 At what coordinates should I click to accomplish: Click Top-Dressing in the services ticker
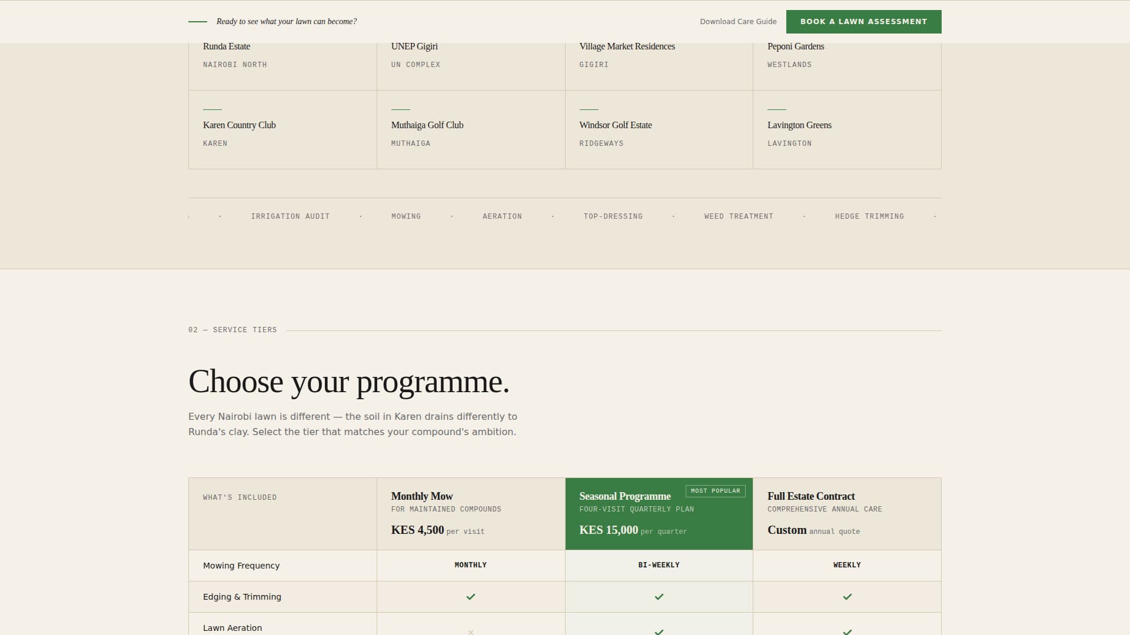613,216
